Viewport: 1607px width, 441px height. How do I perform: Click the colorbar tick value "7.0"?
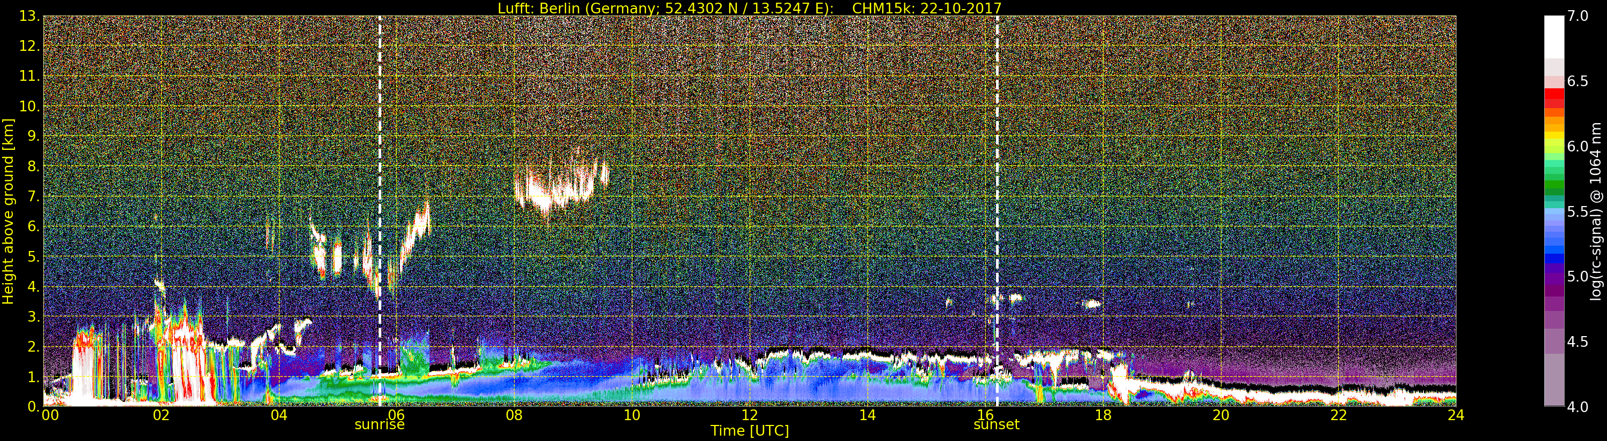pos(1578,16)
